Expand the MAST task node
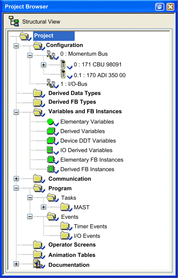The width and height of the screenshot is (178, 278). point(43,207)
